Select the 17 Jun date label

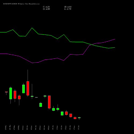[75, 128]
